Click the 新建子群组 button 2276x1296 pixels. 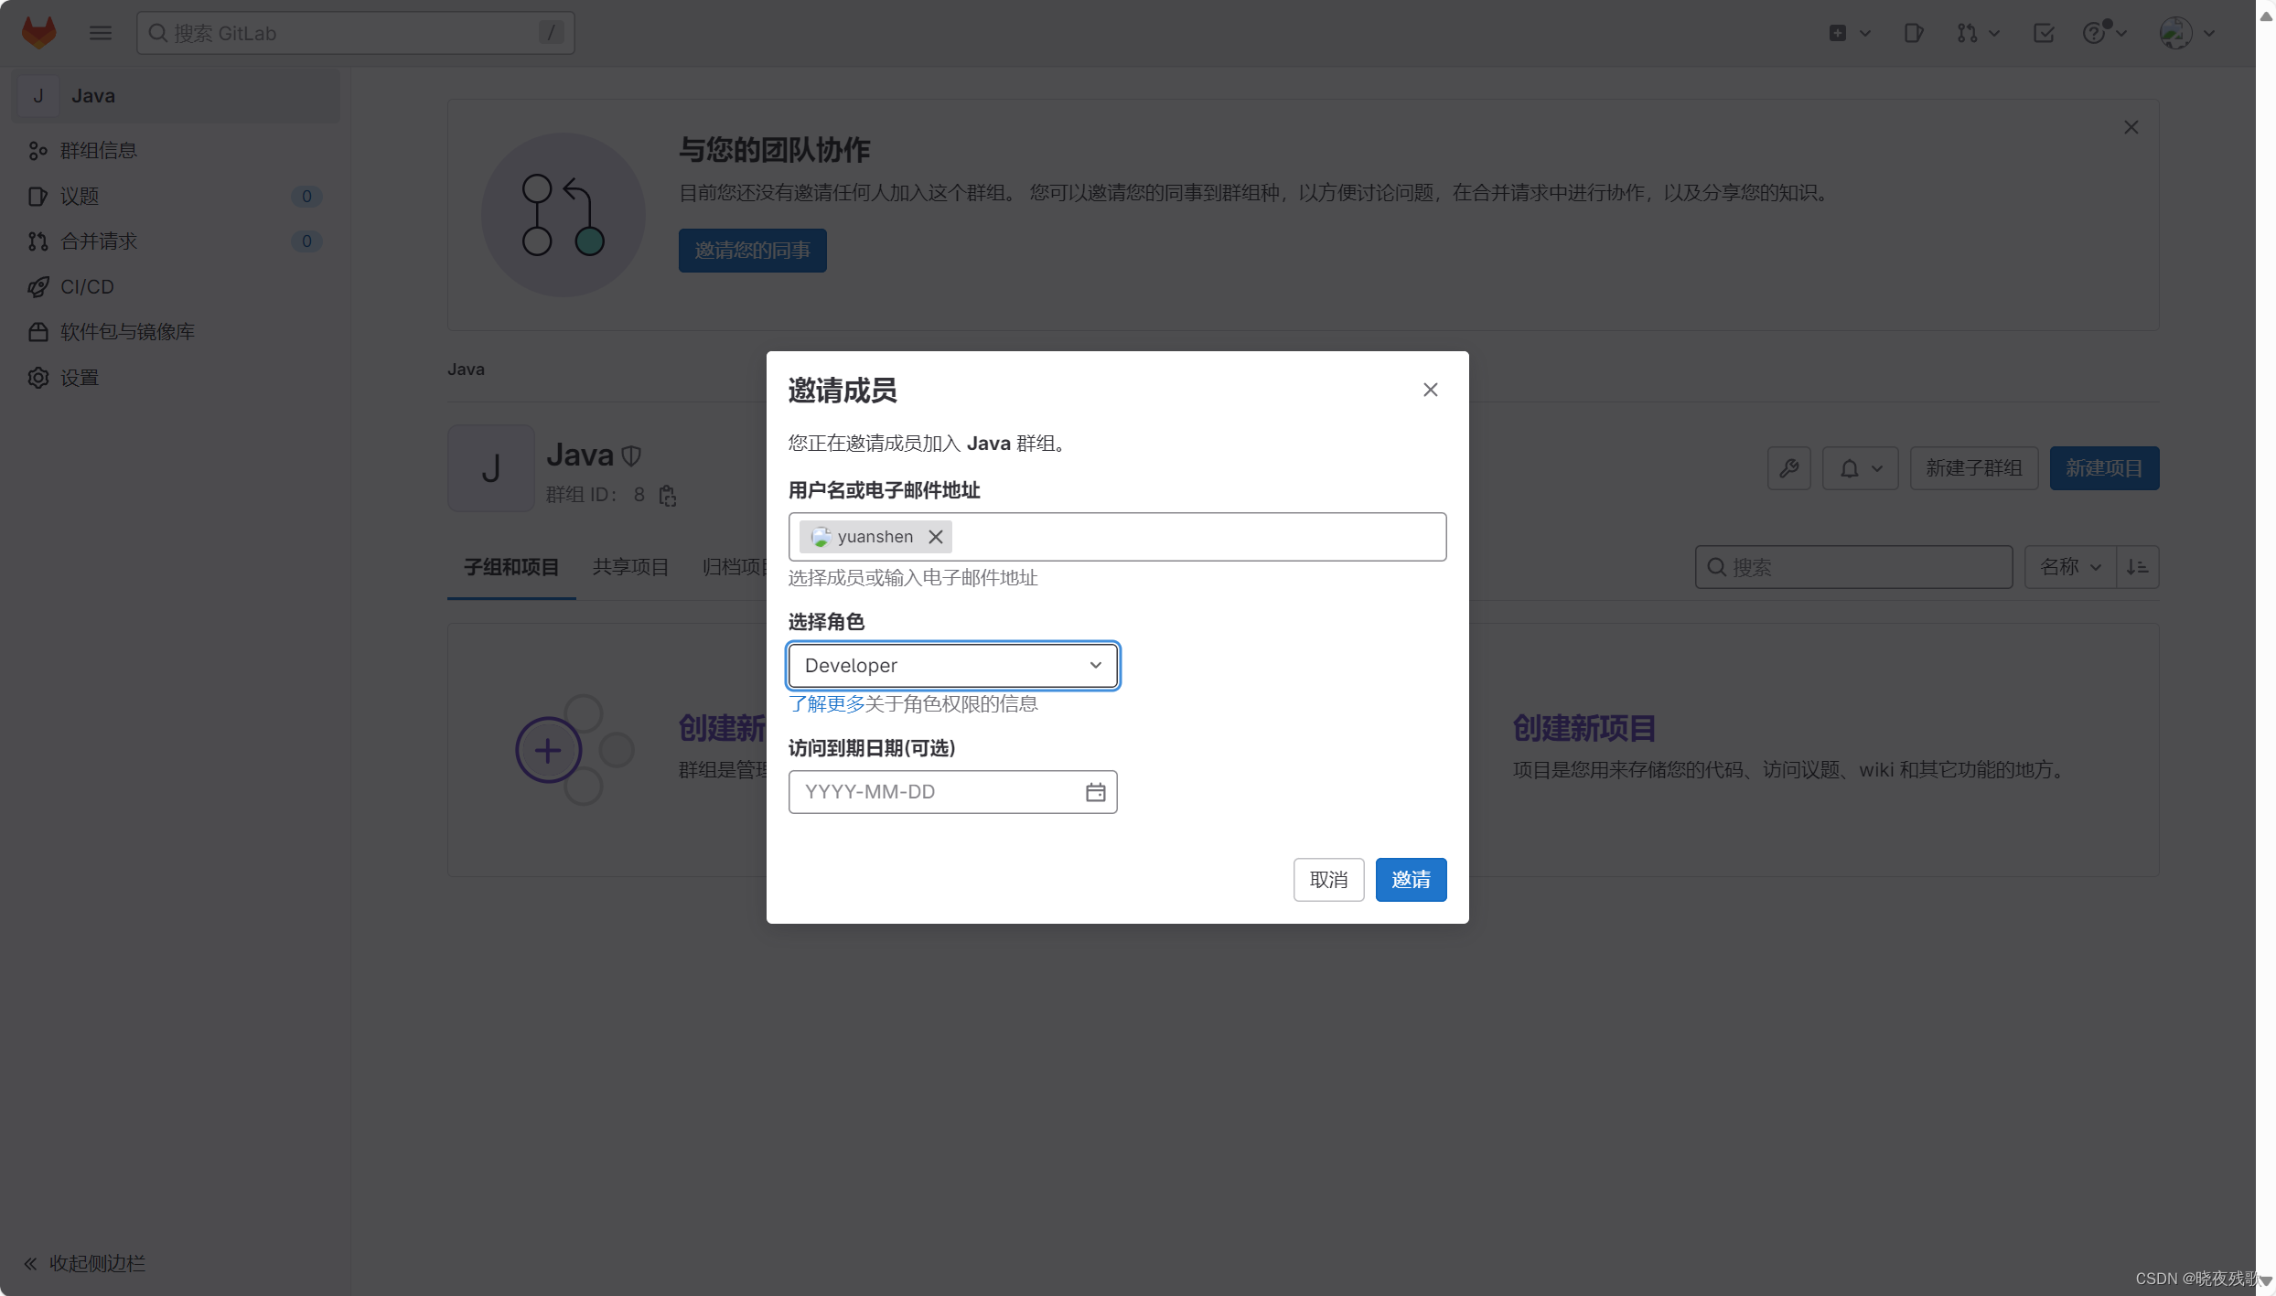pyautogui.click(x=1974, y=468)
